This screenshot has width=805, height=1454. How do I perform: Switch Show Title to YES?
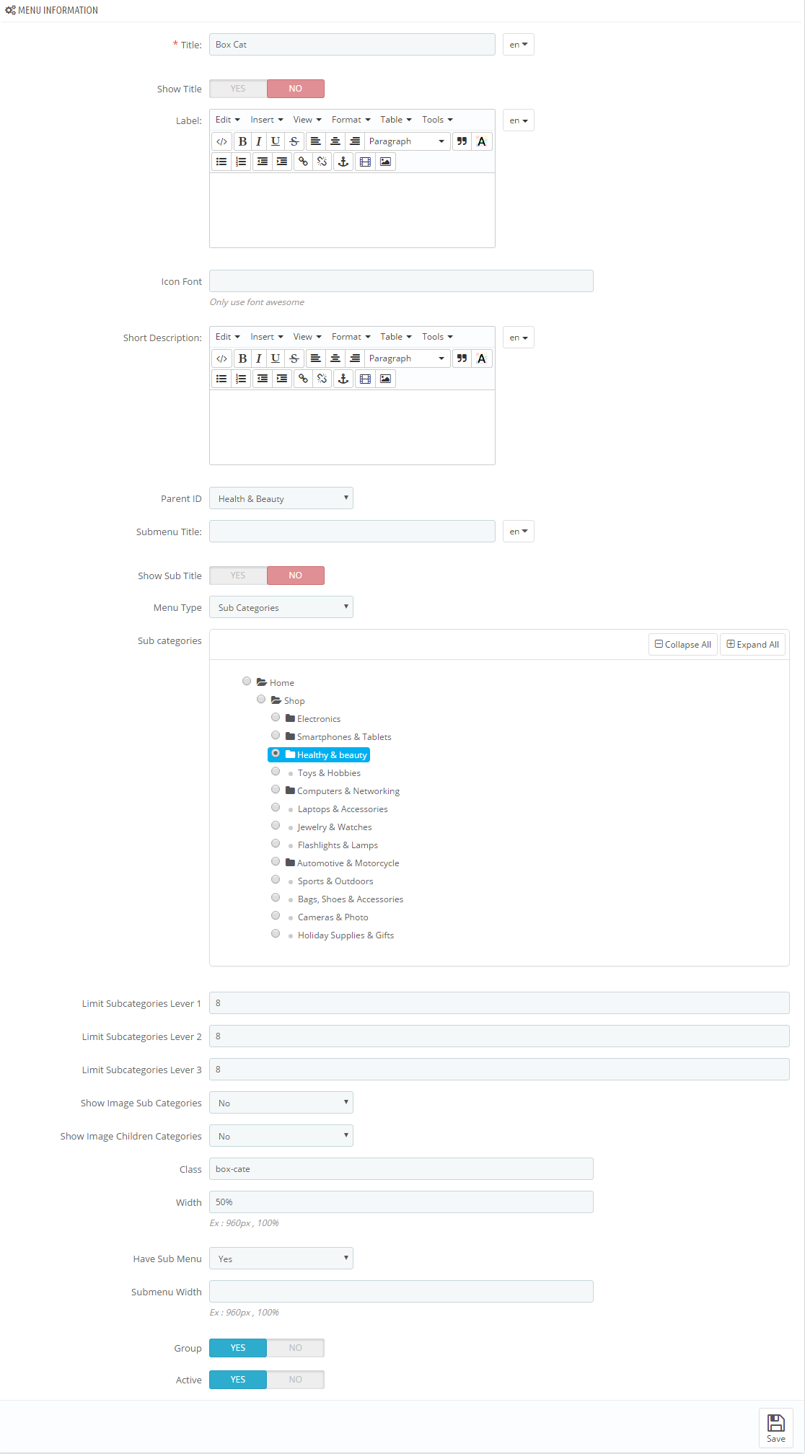click(x=238, y=89)
